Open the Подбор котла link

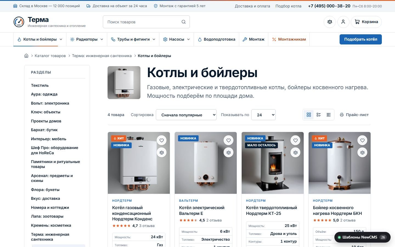click(288, 6)
